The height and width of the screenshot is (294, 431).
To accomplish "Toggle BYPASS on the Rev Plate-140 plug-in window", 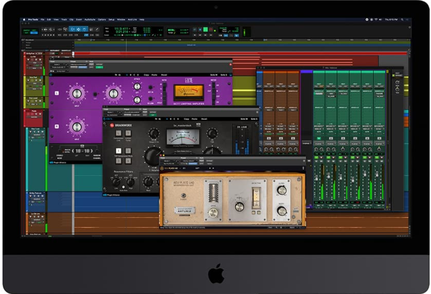I will click(x=210, y=161).
